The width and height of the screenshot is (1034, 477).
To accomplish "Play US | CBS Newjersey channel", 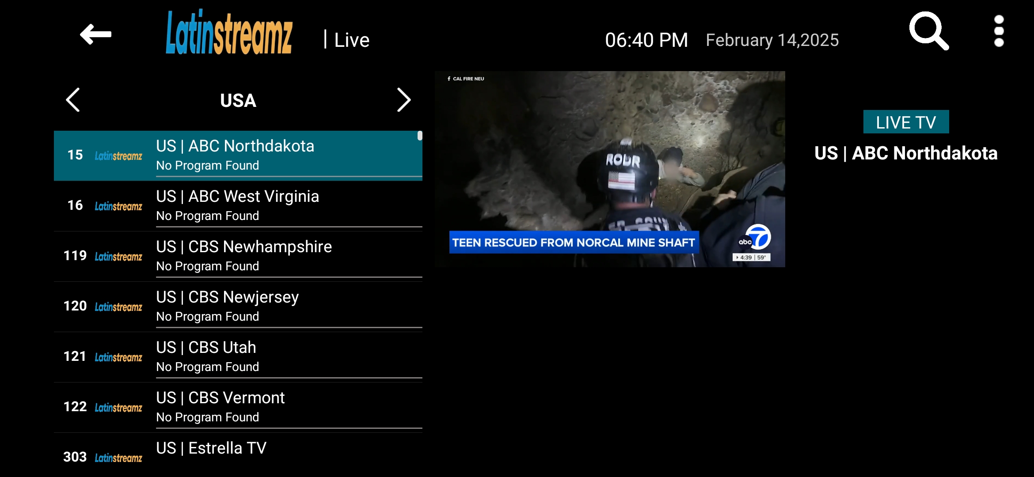I will coord(228,307).
